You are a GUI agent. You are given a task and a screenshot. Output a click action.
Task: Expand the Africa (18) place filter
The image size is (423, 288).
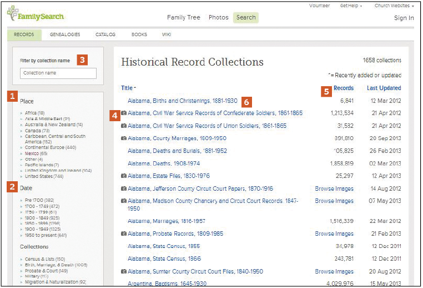21,113
